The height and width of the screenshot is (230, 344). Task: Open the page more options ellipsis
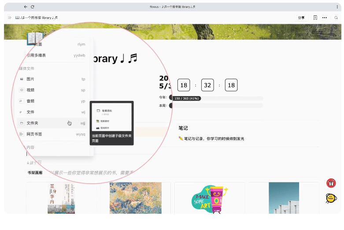[x=325, y=18]
